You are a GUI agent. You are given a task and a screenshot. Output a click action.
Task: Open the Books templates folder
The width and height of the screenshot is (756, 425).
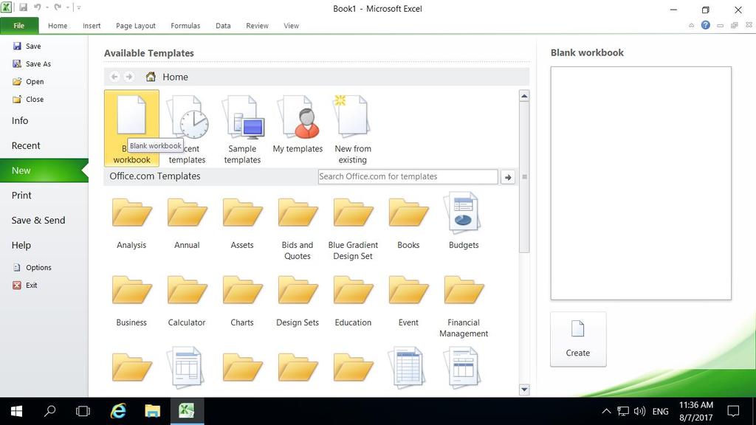click(x=408, y=223)
